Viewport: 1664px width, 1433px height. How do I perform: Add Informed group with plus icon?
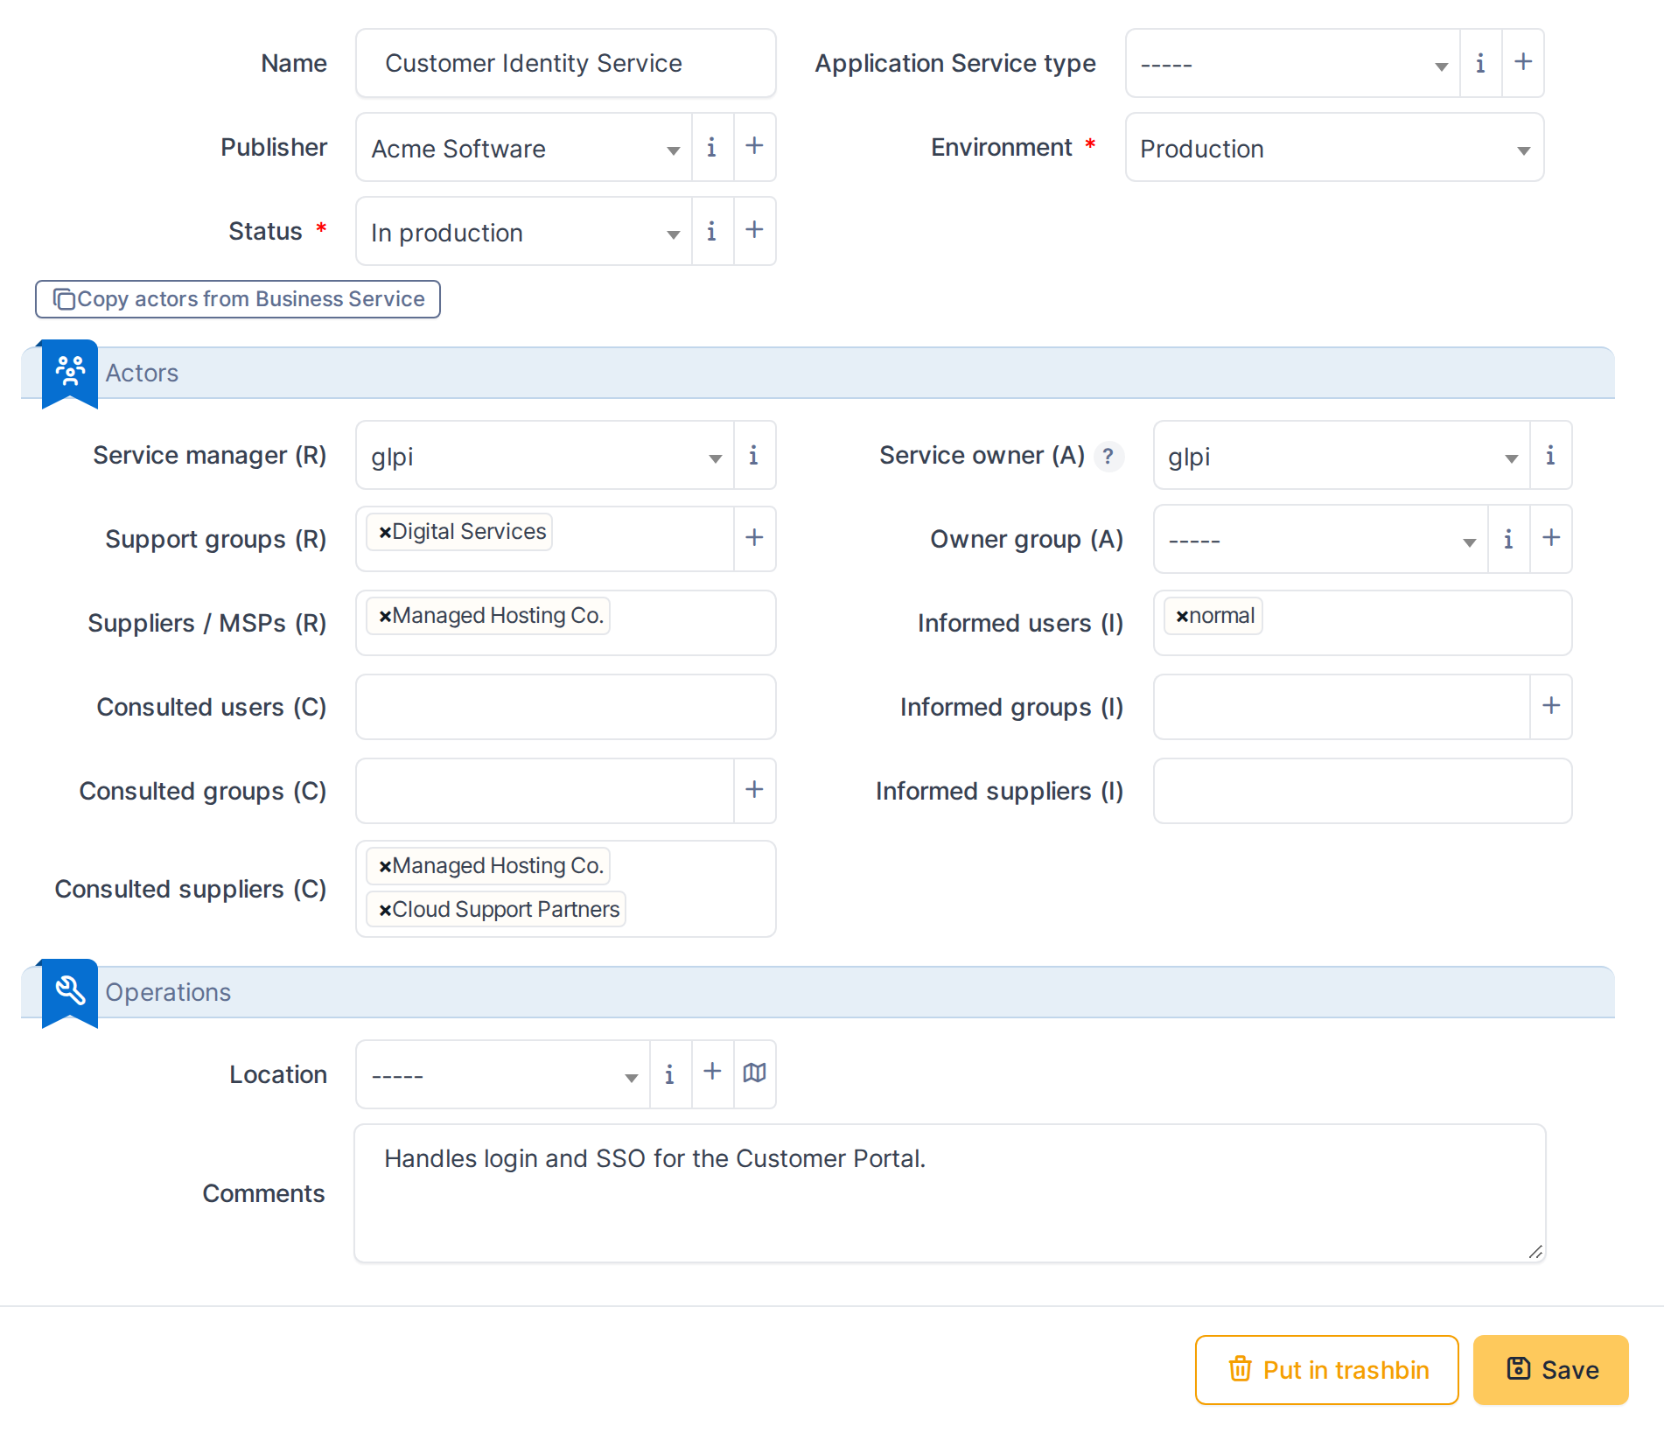pos(1551,706)
